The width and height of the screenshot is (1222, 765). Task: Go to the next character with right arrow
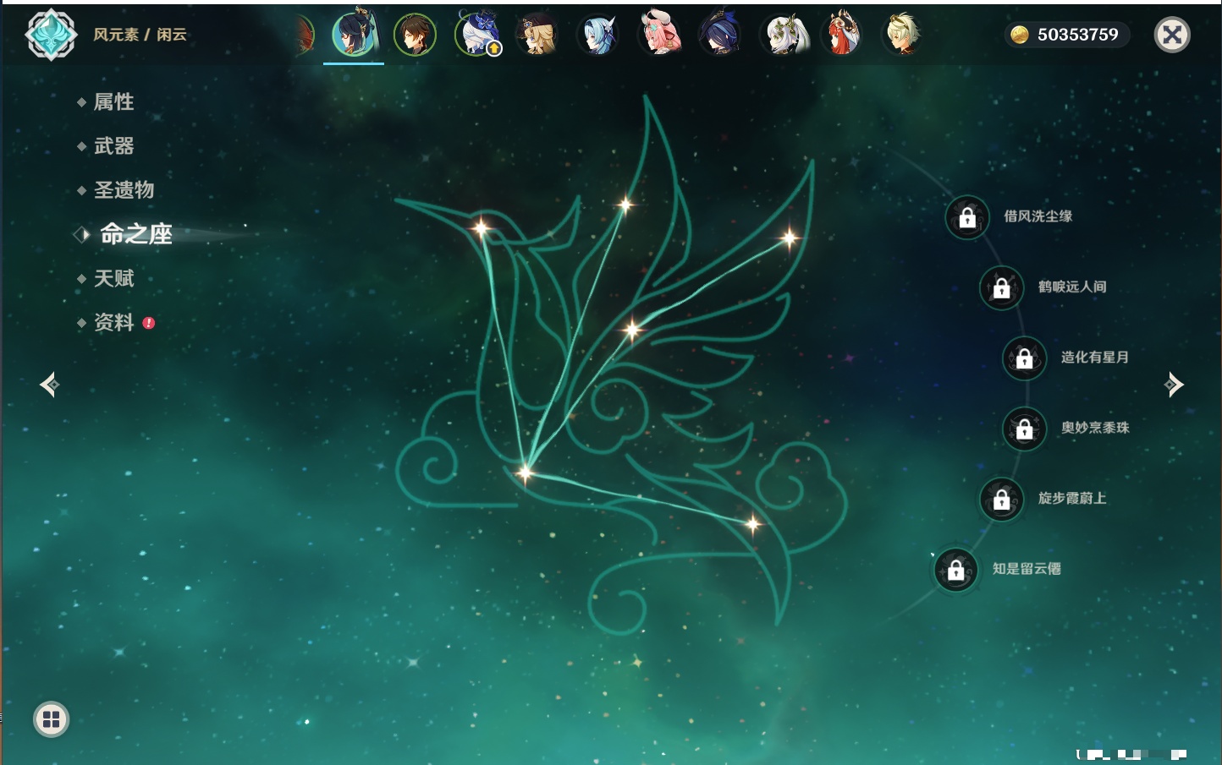click(1174, 385)
